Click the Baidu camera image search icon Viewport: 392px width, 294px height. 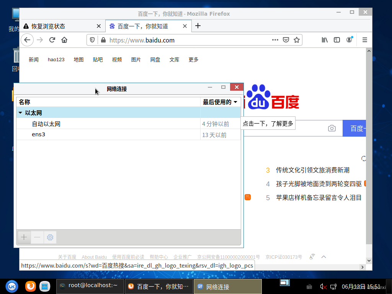coord(332,128)
